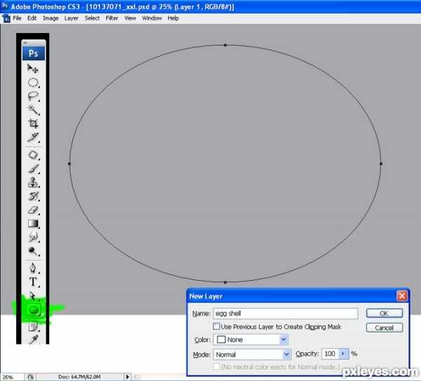Select the Gradient tool

[x=33, y=224]
